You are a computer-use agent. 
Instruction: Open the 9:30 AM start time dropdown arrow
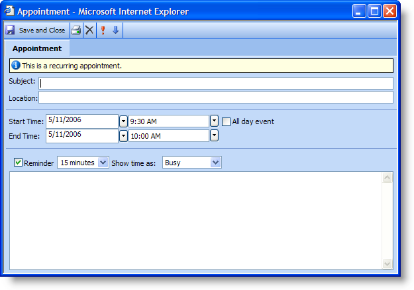[214, 121]
